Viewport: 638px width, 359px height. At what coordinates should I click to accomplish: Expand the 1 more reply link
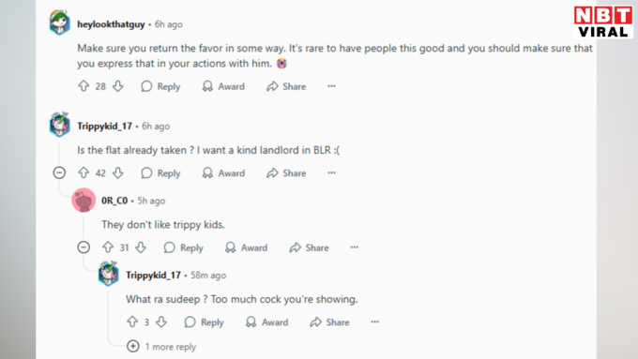161,347
